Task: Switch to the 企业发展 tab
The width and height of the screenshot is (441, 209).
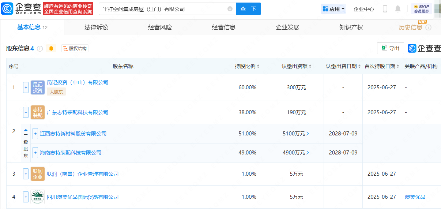Action: pyautogui.click(x=287, y=27)
